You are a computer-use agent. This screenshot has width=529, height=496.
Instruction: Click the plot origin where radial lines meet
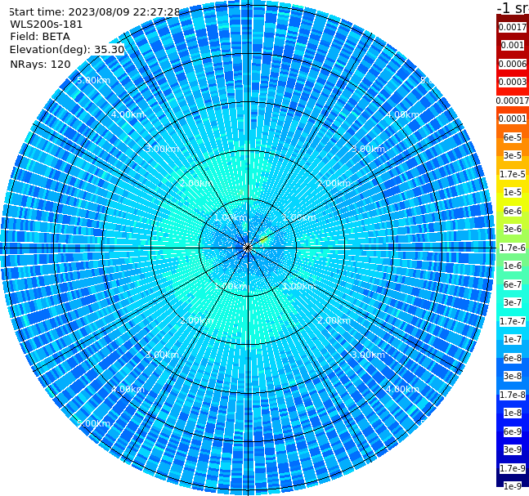248,248
